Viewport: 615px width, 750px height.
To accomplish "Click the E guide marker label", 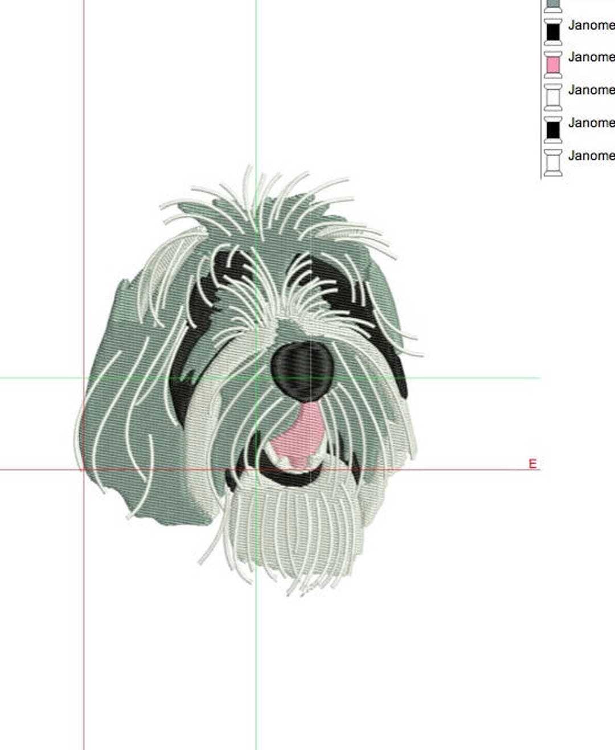I will click(x=532, y=463).
